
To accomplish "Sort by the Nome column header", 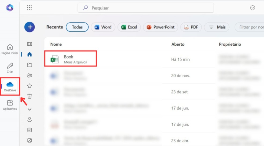I will 56,44.
